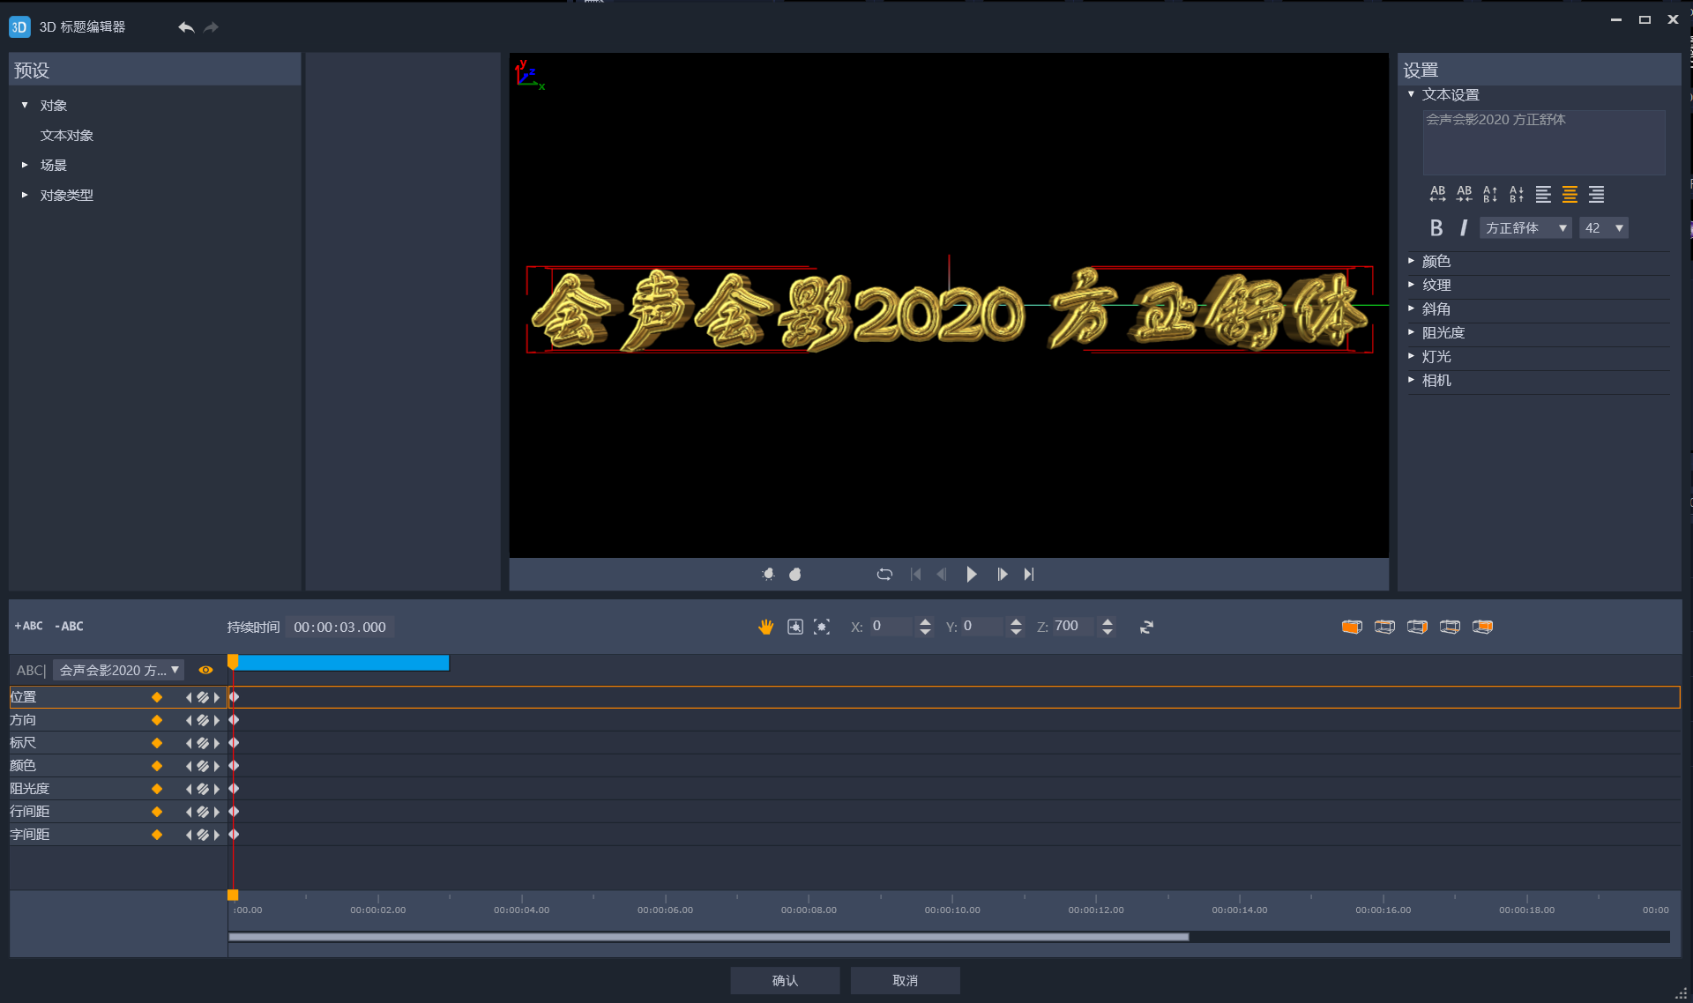Select 文本对象 in the presets tree
Viewport: 1693px width, 1003px height.
click(67, 135)
